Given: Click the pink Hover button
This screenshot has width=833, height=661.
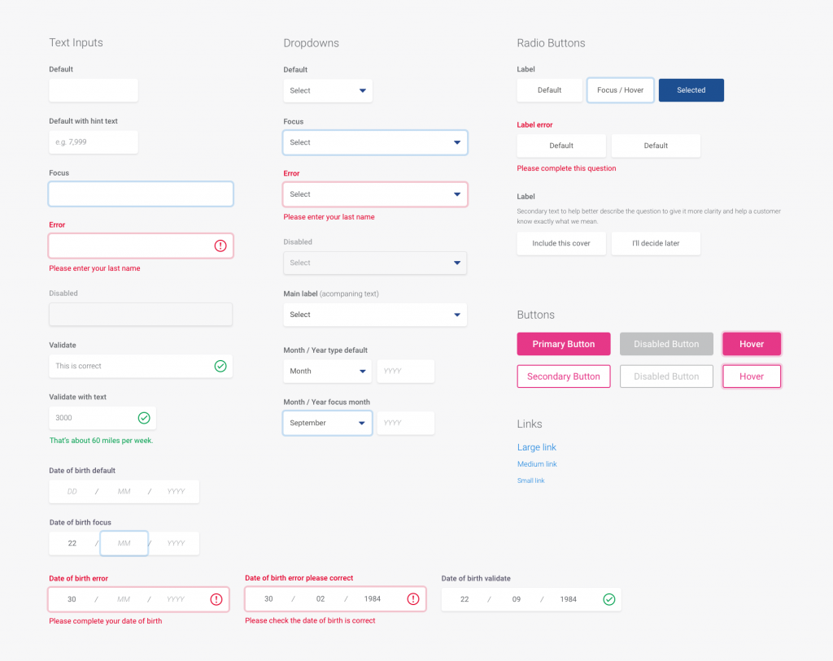Looking at the screenshot, I should coord(751,343).
